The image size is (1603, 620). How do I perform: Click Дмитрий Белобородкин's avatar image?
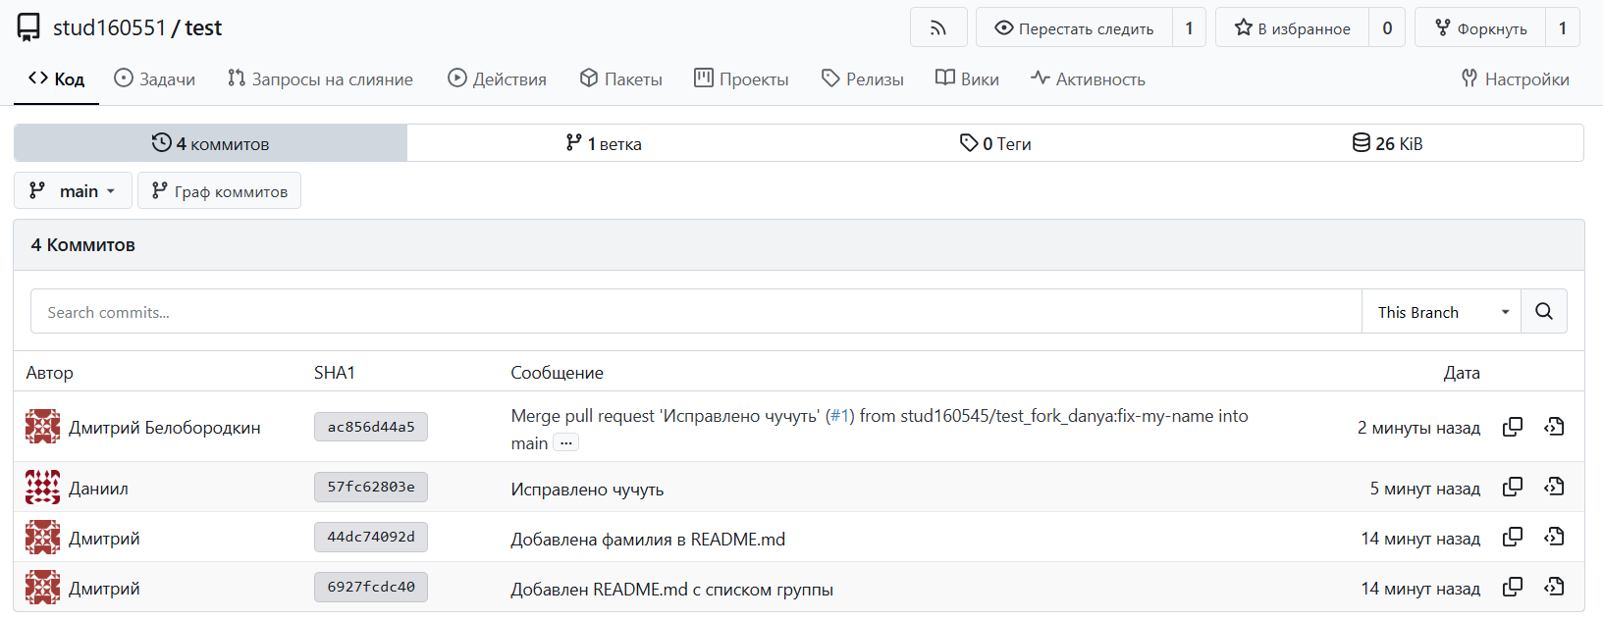click(x=42, y=427)
